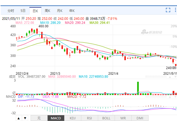The image size is (177, 121).
Task: Show the WR indicator
Action: (123, 118)
